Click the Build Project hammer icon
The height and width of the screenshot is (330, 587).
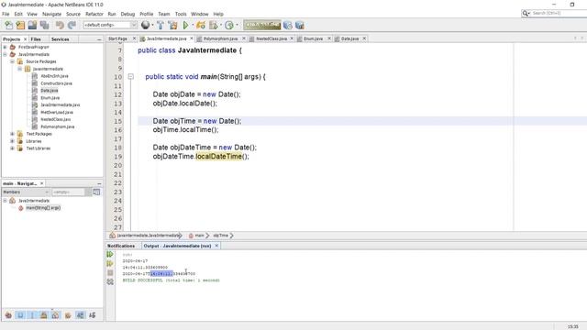tap(161, 25)
